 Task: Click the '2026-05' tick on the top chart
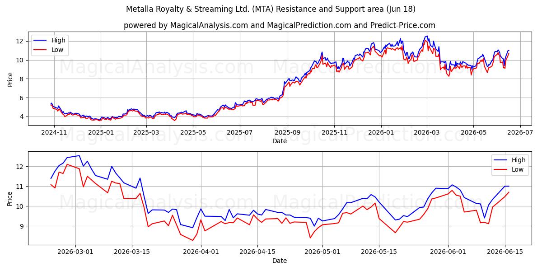click(x=473, y=132)
